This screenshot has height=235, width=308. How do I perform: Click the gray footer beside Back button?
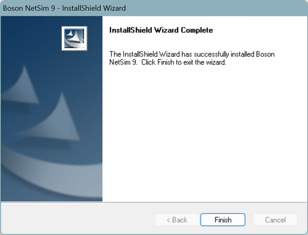click(x=78, y=218)
